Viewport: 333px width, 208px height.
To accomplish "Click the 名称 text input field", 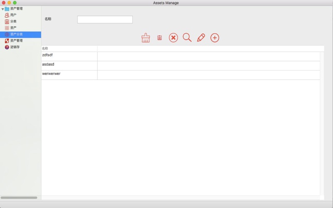I will pos(105,20).
